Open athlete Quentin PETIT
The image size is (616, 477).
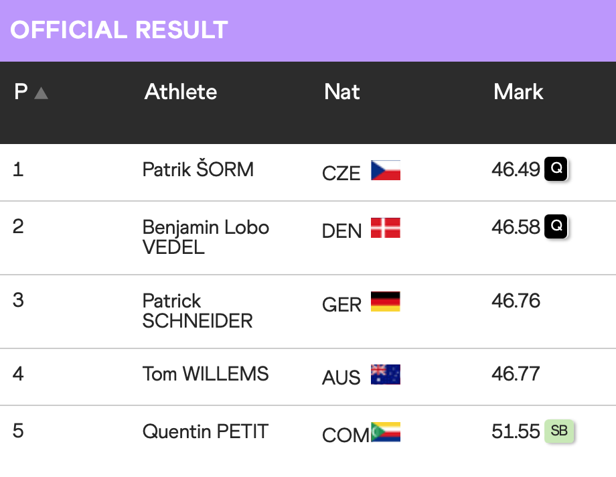(x=206, y=431)
